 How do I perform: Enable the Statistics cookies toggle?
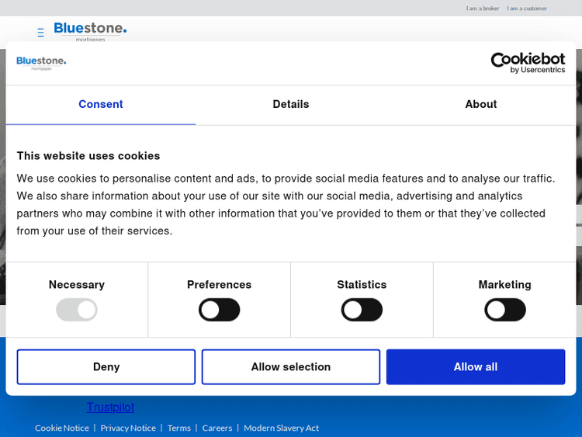(362, 310)
